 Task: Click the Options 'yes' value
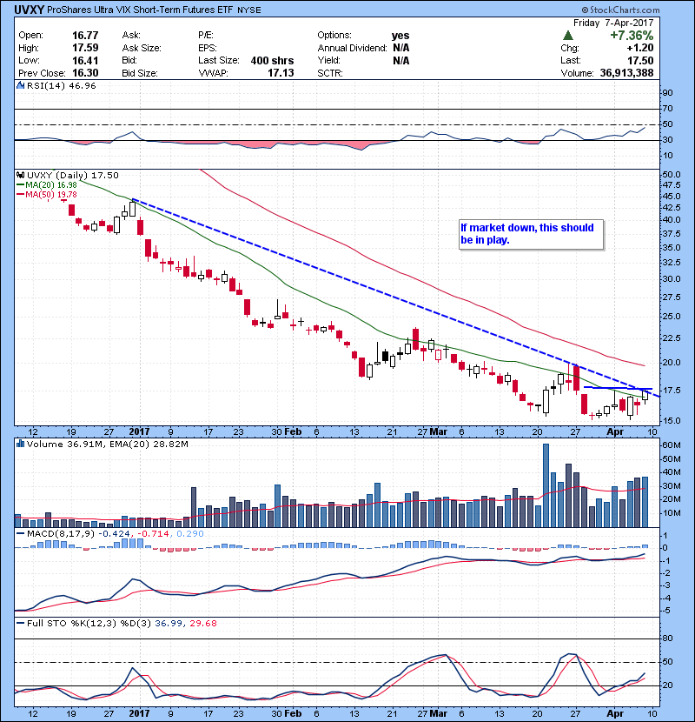click(400, 36)
